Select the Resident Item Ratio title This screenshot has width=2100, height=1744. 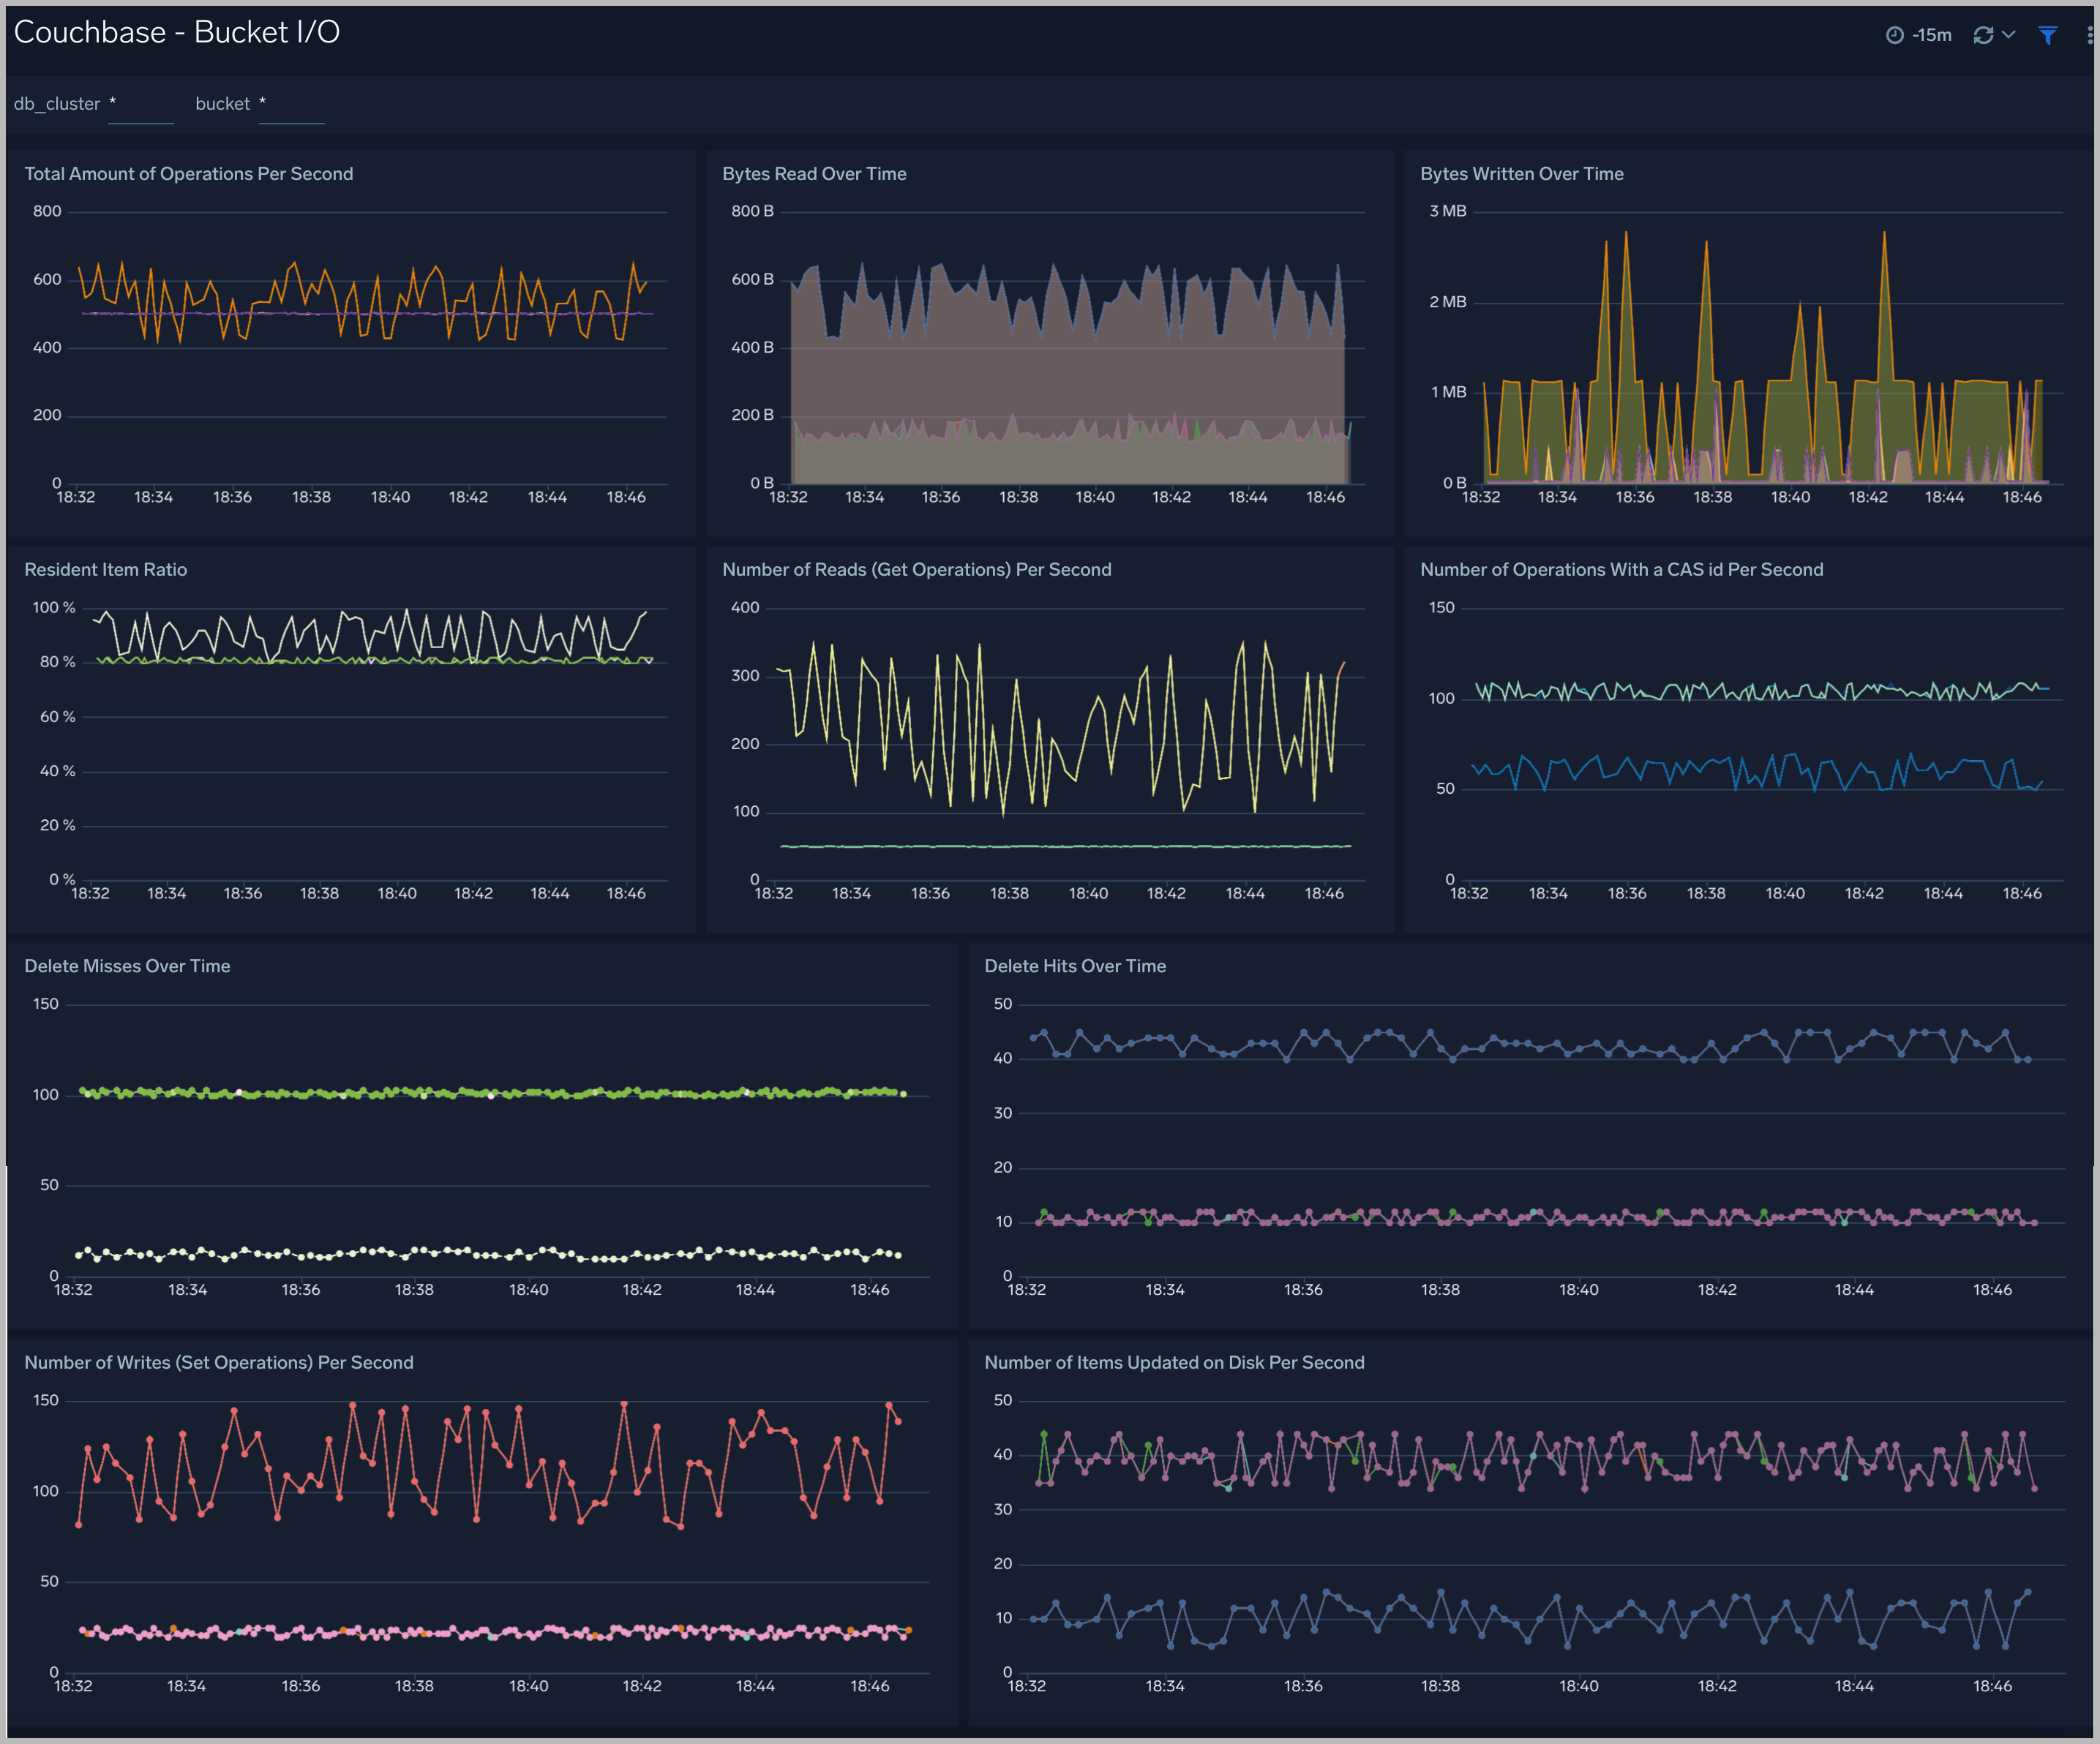105,569
